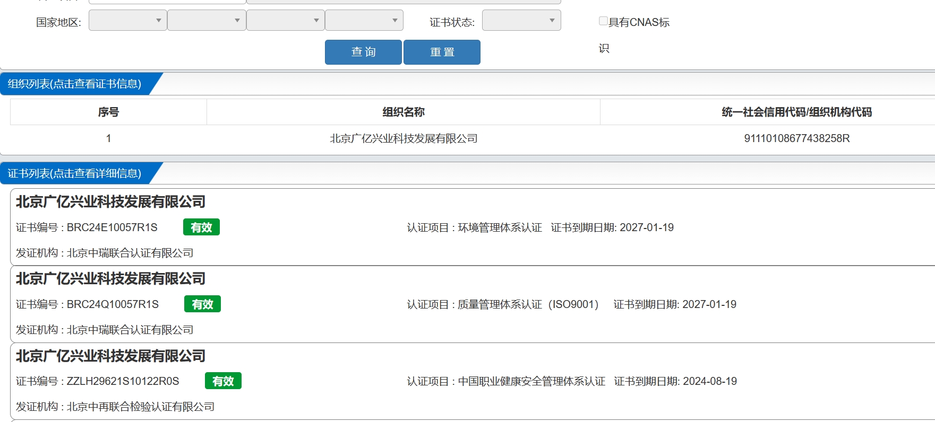Click the 序号 column header
Image resolution: width=935 pixels, height=422 pixels.
pyautogui.click(x=108, y=112)
